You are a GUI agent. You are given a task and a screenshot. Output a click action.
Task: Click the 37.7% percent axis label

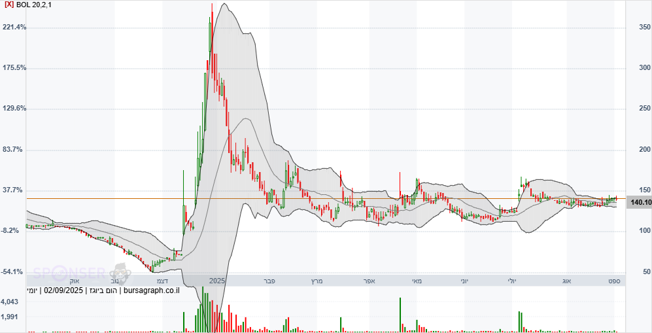click(13, 190)
